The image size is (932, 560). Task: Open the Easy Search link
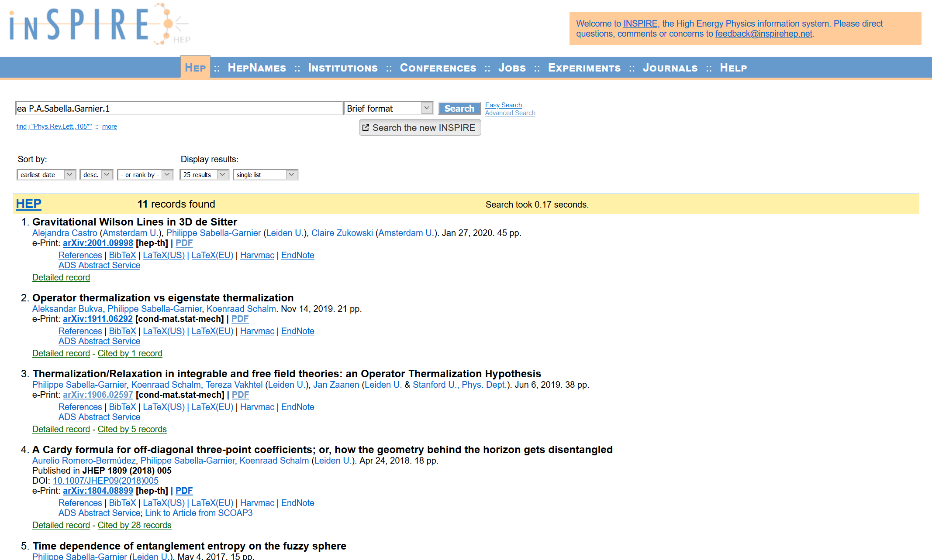coord(503,105)
